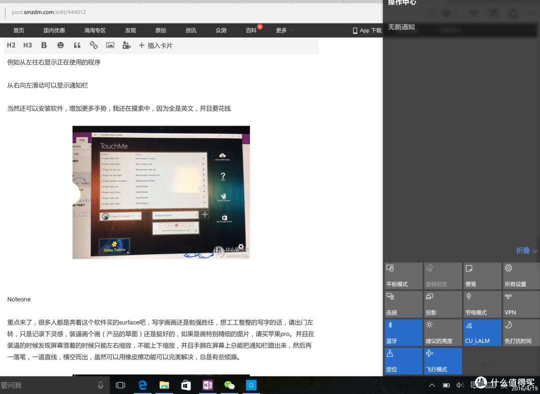Click the 无新通知 text

coord(401,27)
